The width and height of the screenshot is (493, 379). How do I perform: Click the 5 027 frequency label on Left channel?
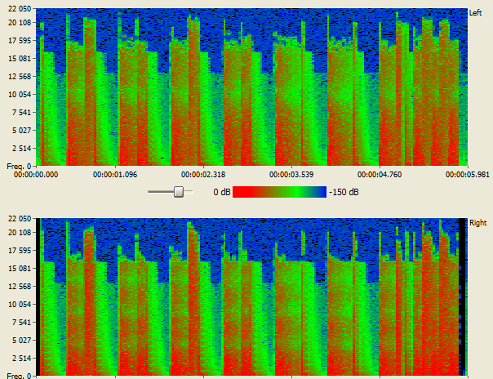point(19,131)
